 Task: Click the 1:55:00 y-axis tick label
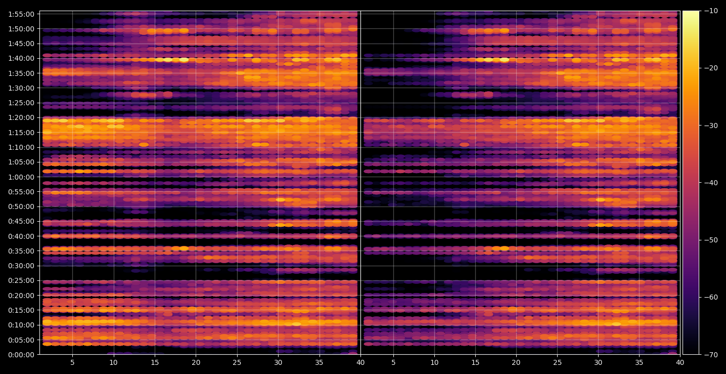point(21,14)
